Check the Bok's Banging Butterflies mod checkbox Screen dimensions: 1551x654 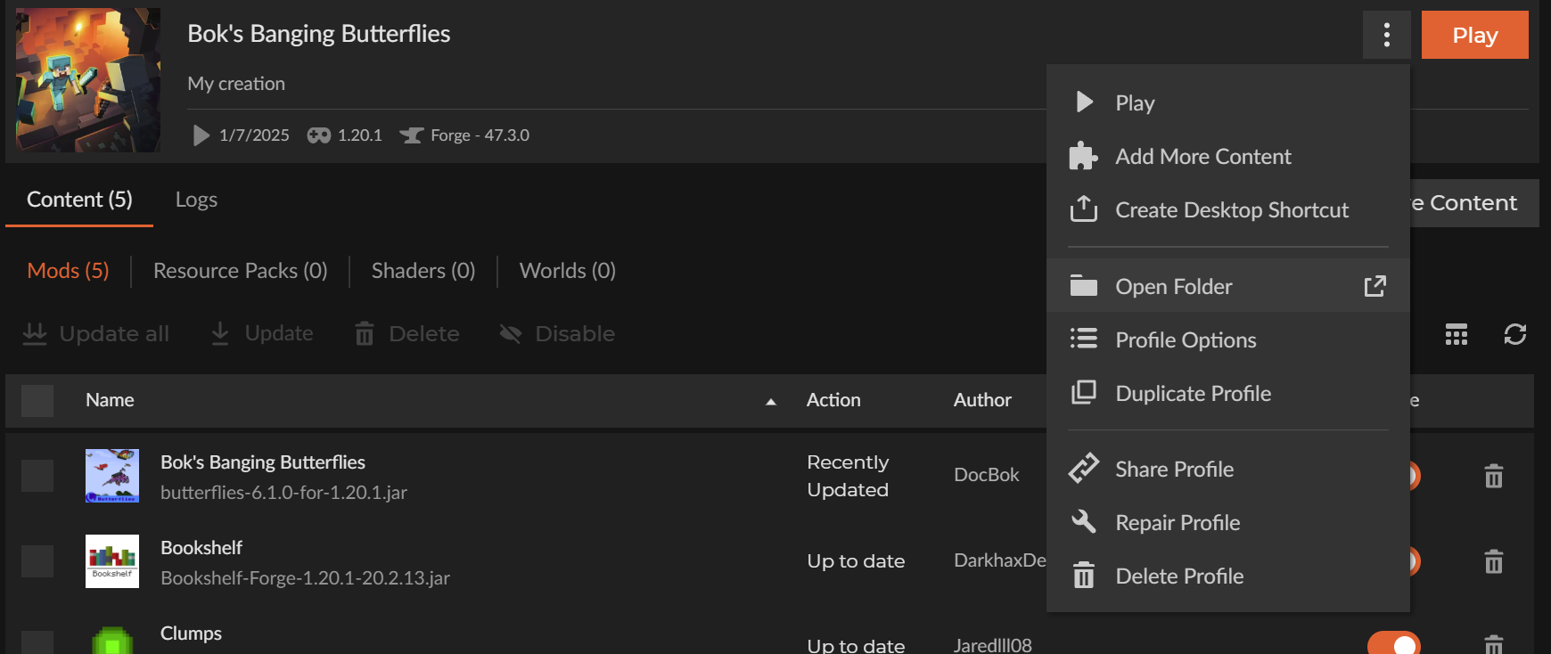pyautogui.click(x=37, y=476)
